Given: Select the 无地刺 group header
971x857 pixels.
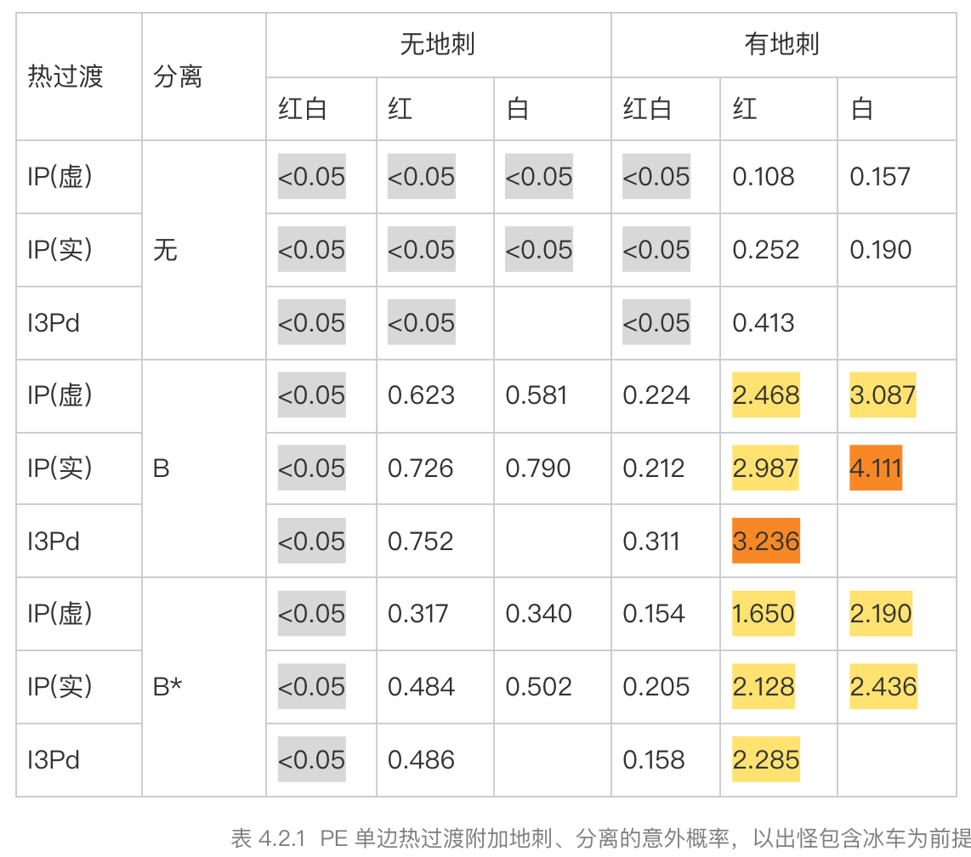Looking at the screenshot, I should point(437,44).
